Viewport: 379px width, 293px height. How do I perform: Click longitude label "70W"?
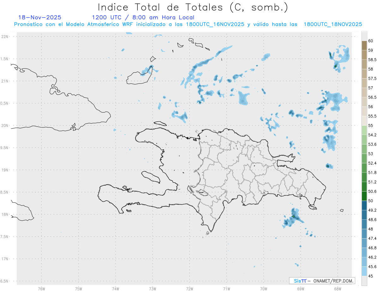coord(264,289)
